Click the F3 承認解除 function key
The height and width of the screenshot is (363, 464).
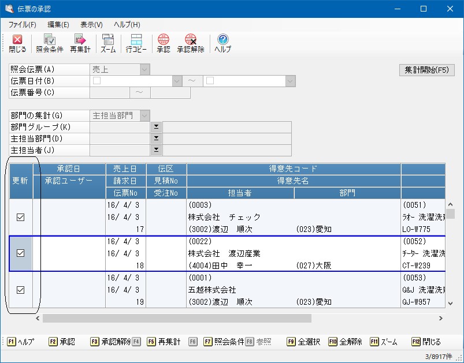click(x=111, y=342)
